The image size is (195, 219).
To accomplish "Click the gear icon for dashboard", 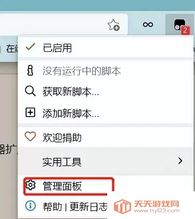I will 30,185.
